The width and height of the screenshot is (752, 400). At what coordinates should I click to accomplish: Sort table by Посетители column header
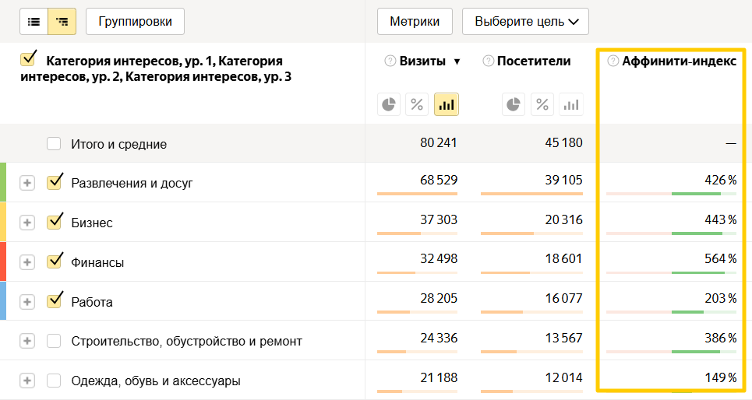[533, 61]
